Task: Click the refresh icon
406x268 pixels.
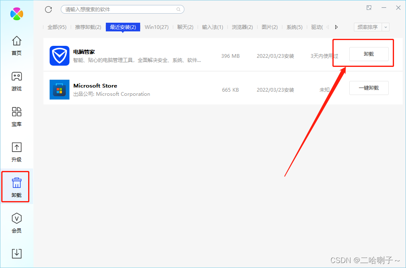Action: pyautogui.click(x=48, y=9)
